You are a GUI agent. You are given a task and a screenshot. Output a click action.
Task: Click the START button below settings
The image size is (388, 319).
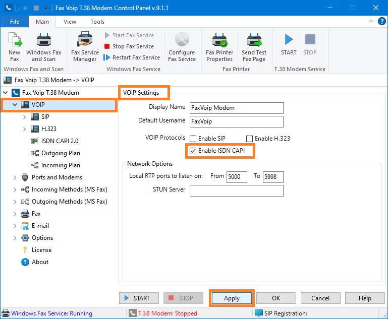pyautogui.click(x=139, y=298)
